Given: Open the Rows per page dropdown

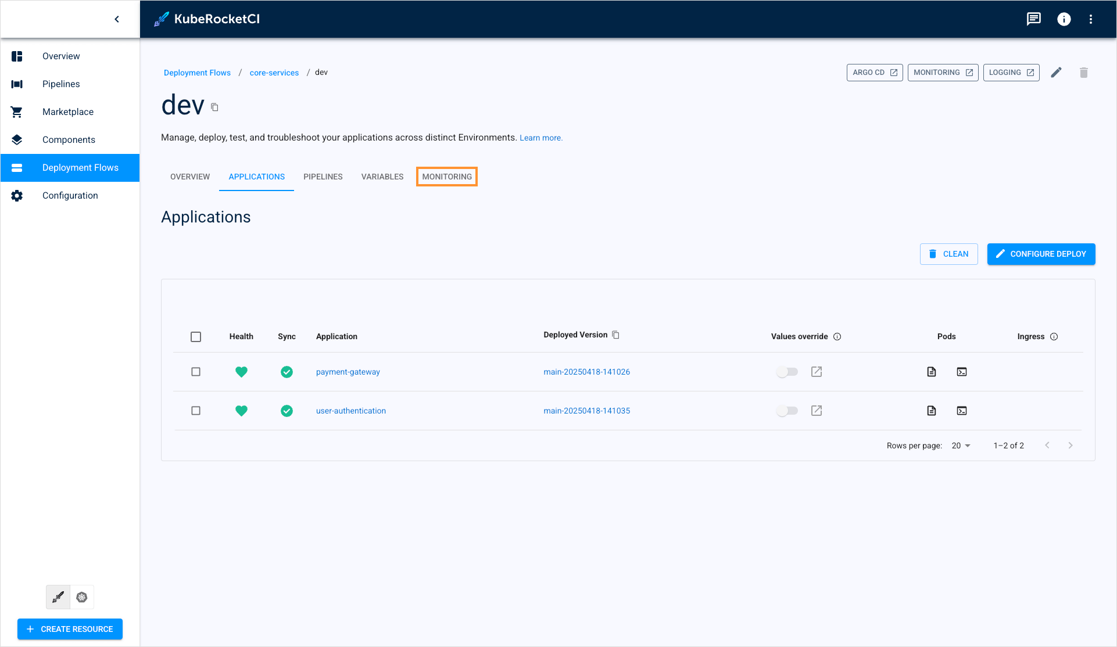Looking at the screenshot, I should click(960, 445).
